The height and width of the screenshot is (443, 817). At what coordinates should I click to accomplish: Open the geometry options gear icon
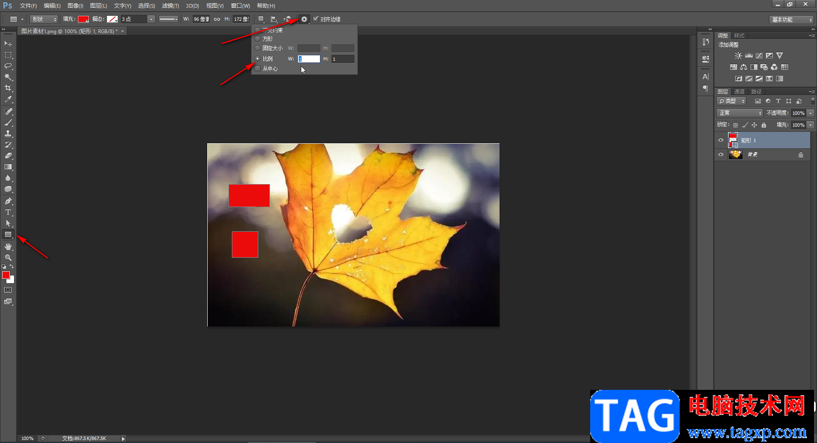304,19
